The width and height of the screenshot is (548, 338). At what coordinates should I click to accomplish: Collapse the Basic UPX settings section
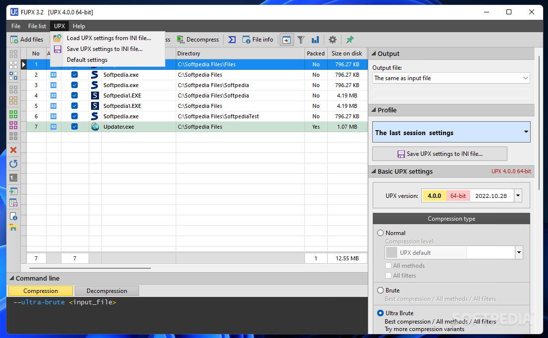click(374, 171)
